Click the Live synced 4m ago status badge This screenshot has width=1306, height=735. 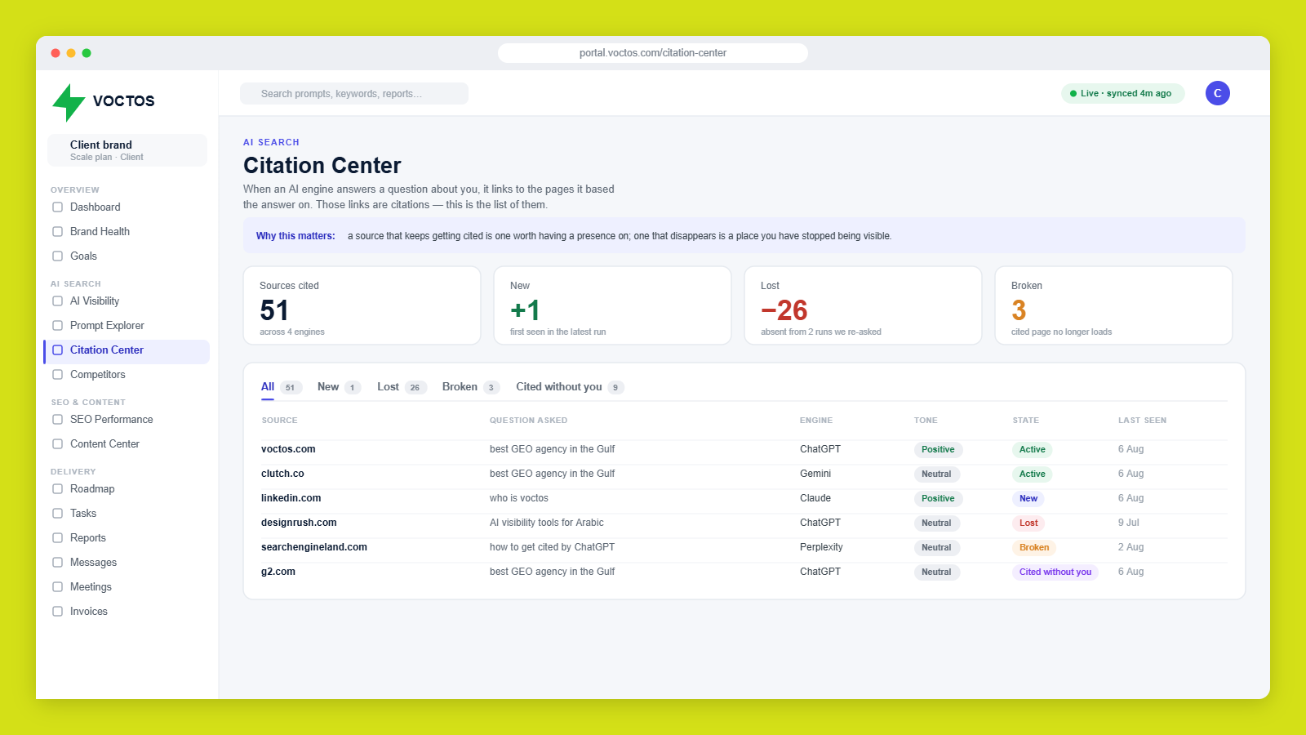1122,94
